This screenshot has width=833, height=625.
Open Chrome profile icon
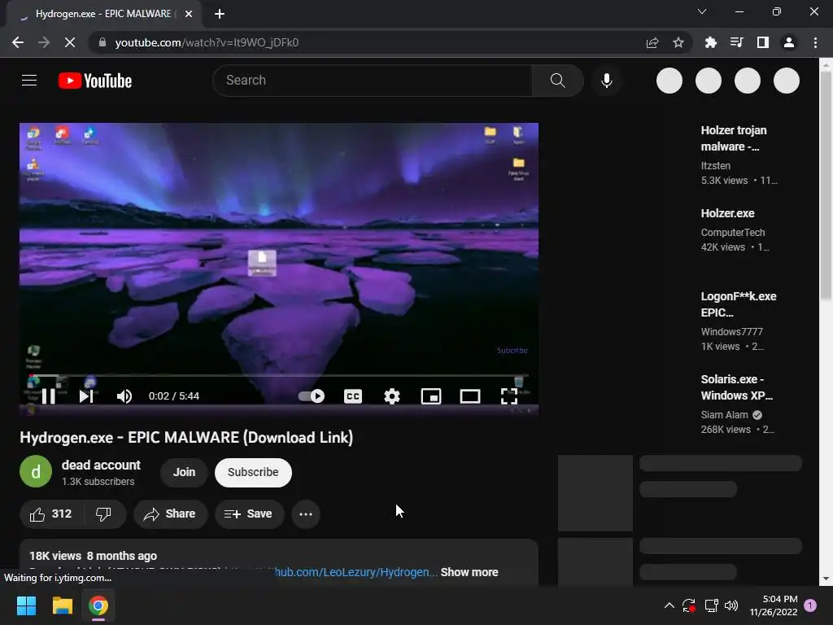coord(788,42)
